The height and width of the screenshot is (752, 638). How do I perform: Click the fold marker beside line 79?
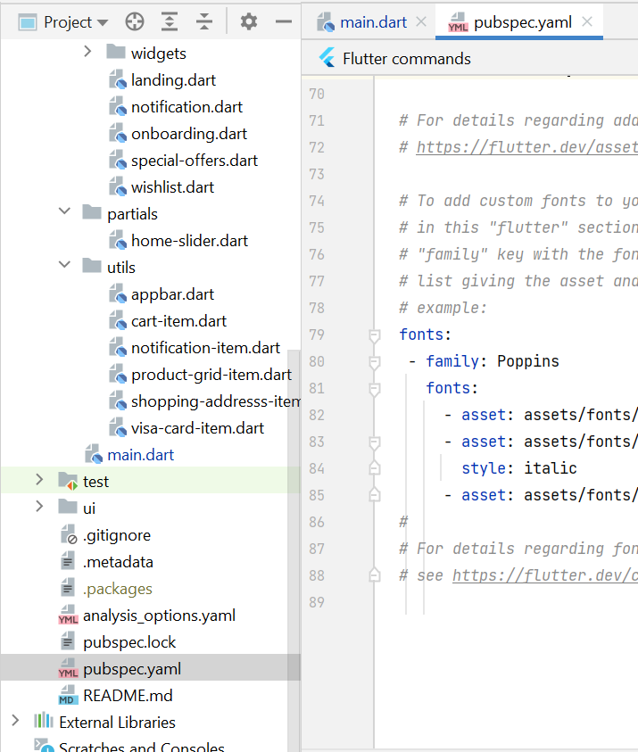click(x=375, y=335)
